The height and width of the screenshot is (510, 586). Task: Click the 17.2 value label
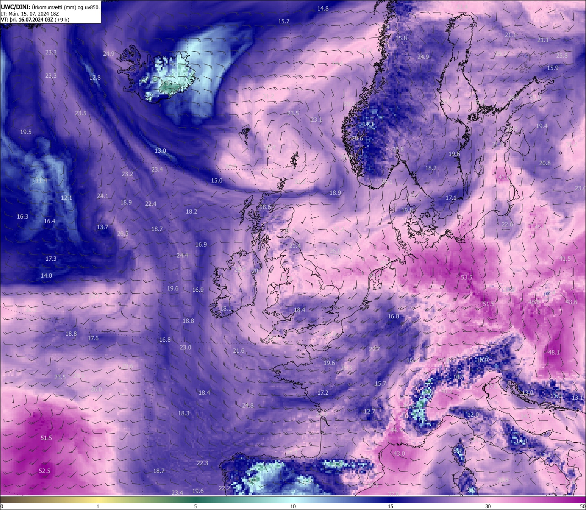point(323,392)
